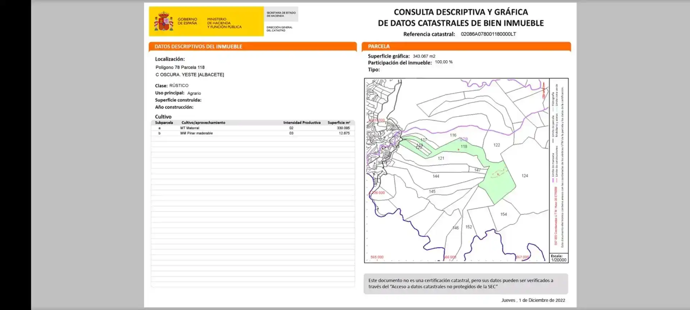Image resolution: width=690 pixels, height=310 pixels.
Task: Click parcel number 144 on the map
Action: coord(436,176)
